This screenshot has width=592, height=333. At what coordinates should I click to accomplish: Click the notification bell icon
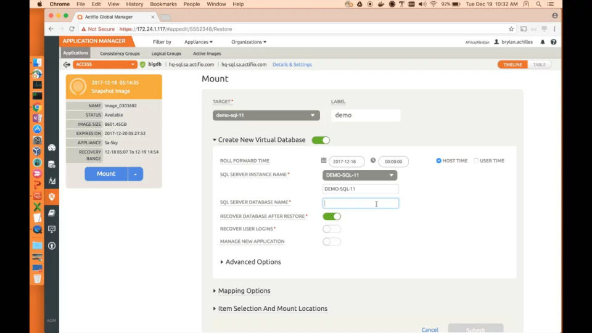coord(543,42)
